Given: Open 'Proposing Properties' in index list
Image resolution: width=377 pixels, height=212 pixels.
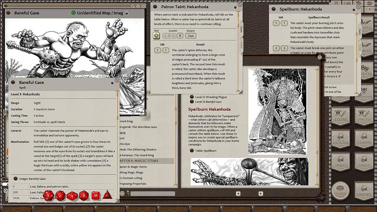Looking at the screenshot, I should pyautogui.click(x=133, y=184).
